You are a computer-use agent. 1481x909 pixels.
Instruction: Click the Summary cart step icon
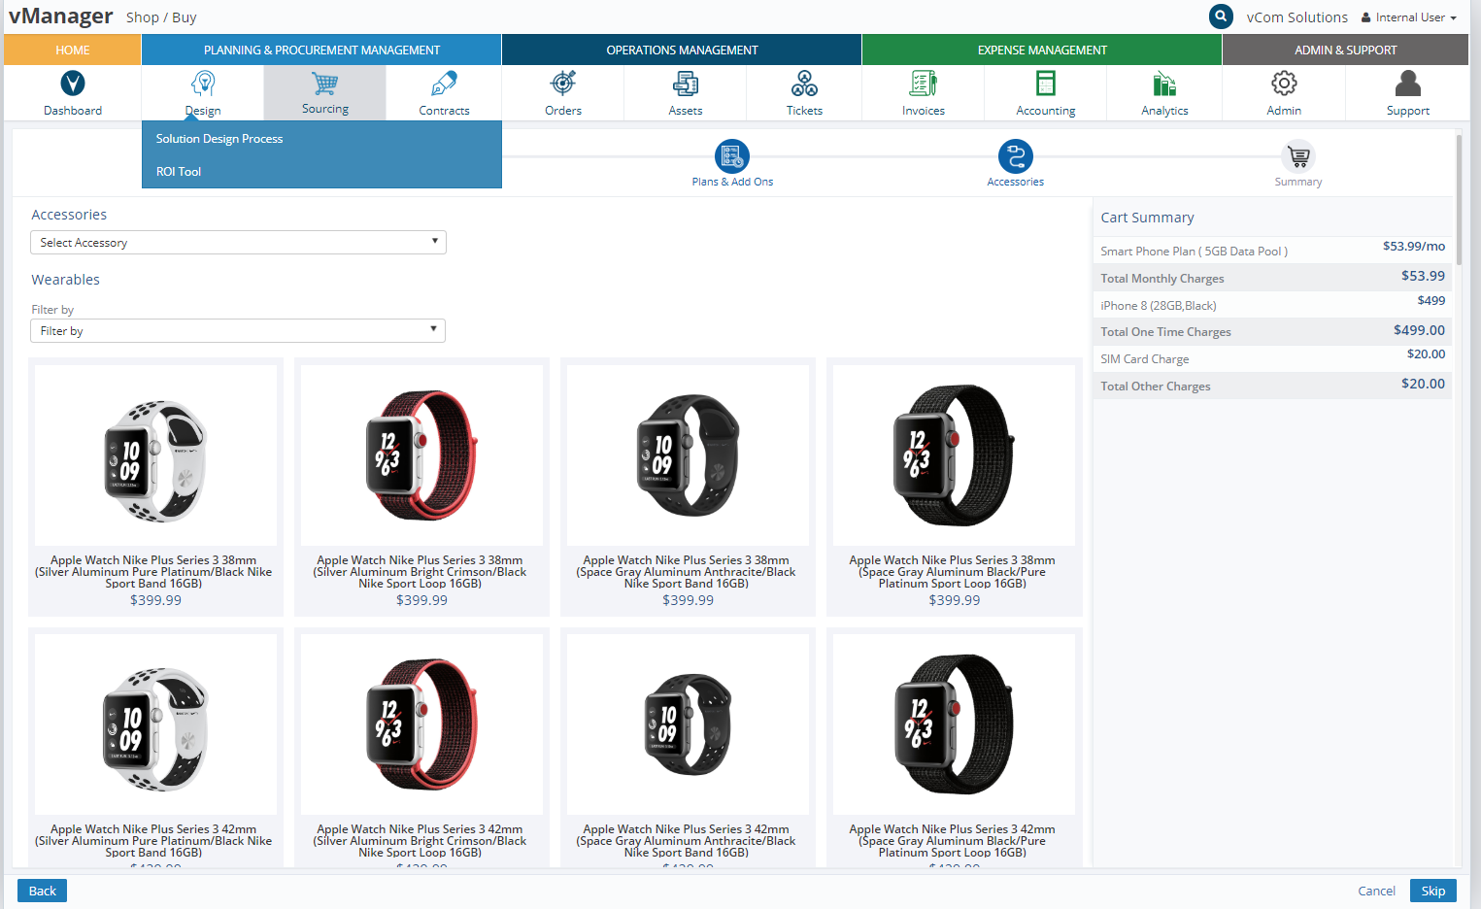(1298, 156)
